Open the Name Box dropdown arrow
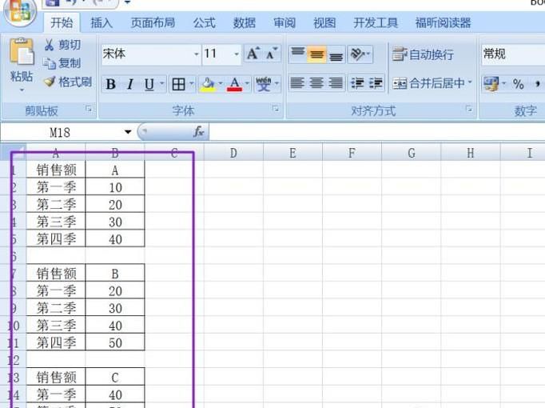Image resolution: width=545 pixels, height=408 pixels. coord(128,132)
